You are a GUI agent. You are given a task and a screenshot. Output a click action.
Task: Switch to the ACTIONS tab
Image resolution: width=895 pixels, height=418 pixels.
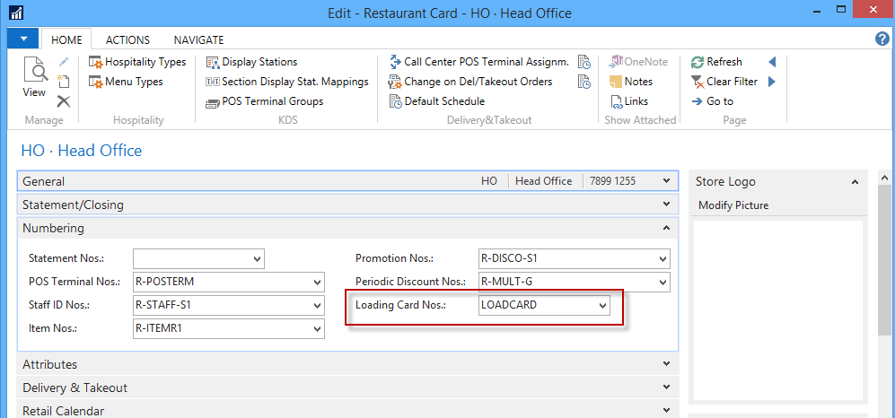(127, 40)
